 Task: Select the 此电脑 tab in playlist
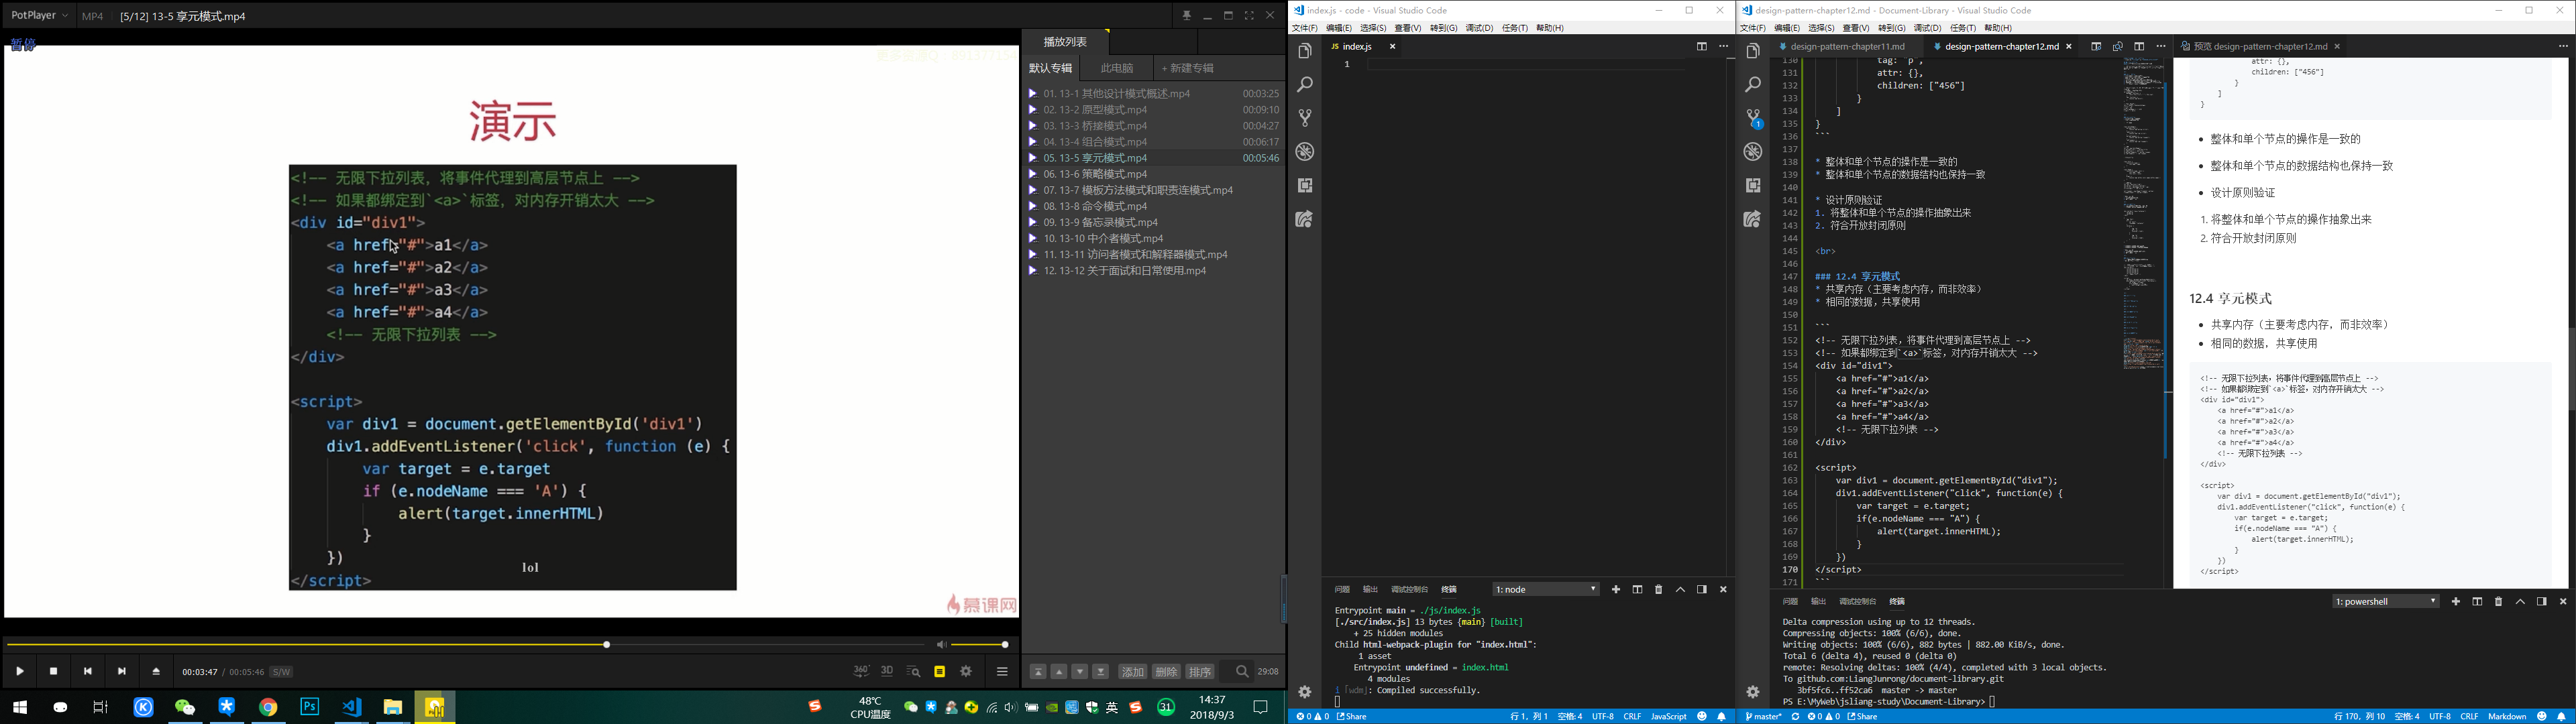click(1117, 68)
